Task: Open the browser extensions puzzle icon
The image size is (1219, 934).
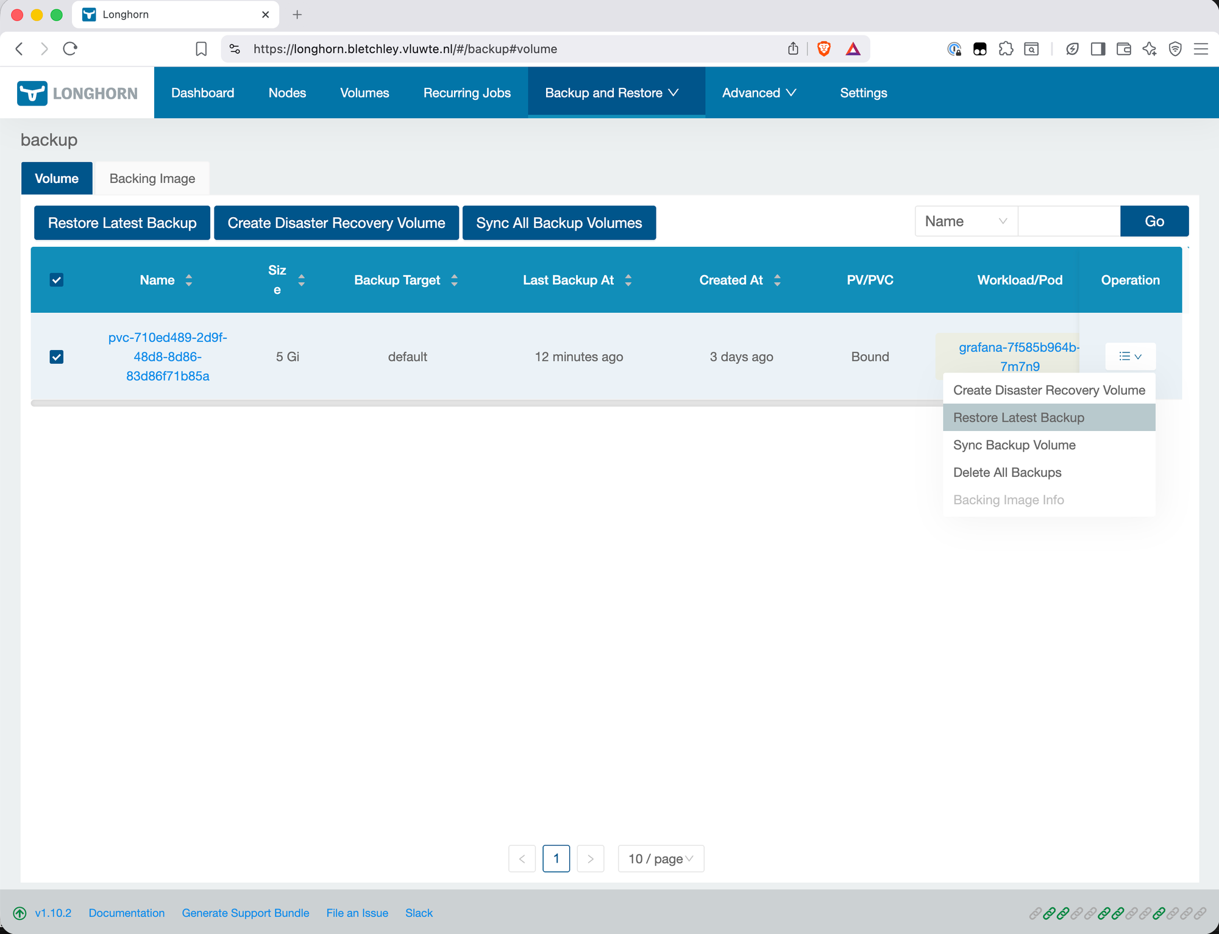Action: click(x=1005, y=49)
